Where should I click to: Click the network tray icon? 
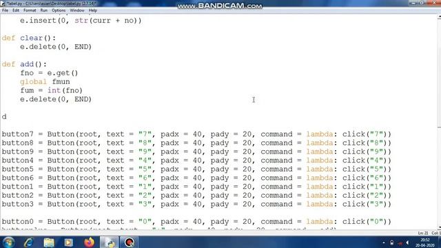coord(400,242)
